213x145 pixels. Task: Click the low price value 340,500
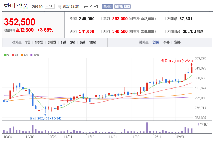click(120, 31)
